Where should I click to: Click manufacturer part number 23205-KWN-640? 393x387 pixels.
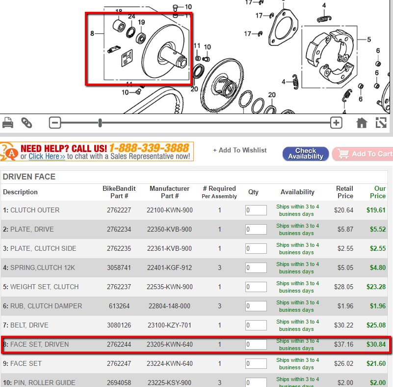pos(169,344)
